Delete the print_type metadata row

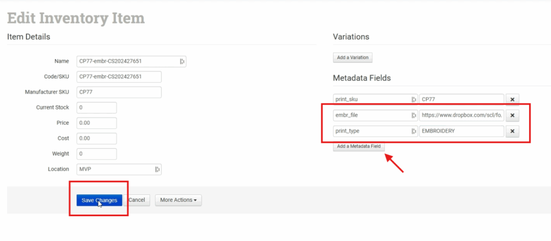512,132
